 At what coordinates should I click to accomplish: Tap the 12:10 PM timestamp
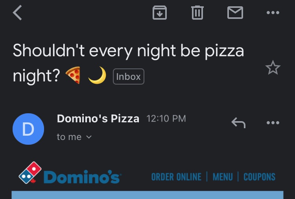166,119
